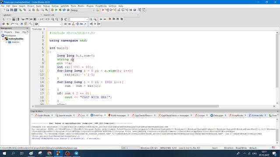
Task: Redo the last undone edit
Action: pos(24,10)
